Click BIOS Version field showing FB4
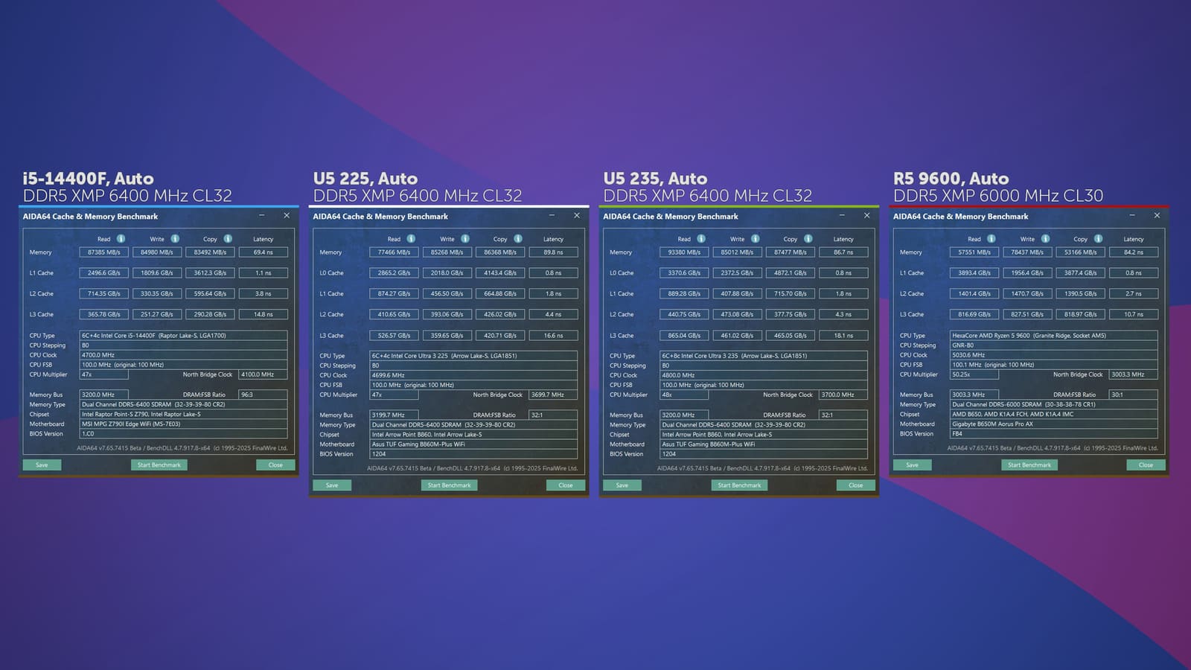Image resolution: width=1191 pixels, height=670 pixels. click(x=1054, y=434)
